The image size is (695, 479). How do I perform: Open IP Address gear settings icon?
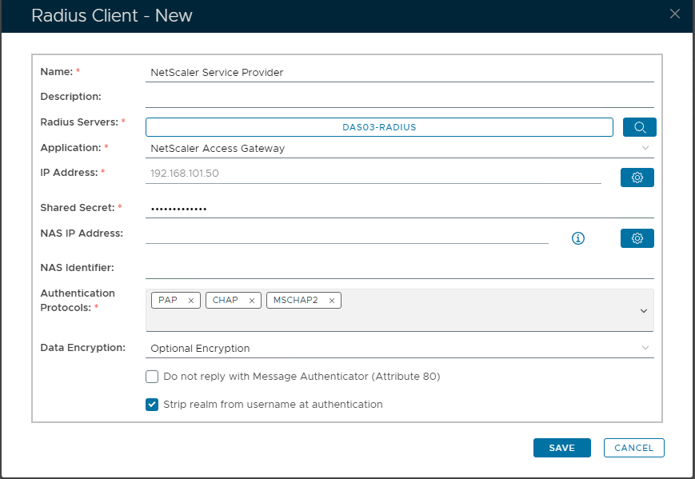637,178
